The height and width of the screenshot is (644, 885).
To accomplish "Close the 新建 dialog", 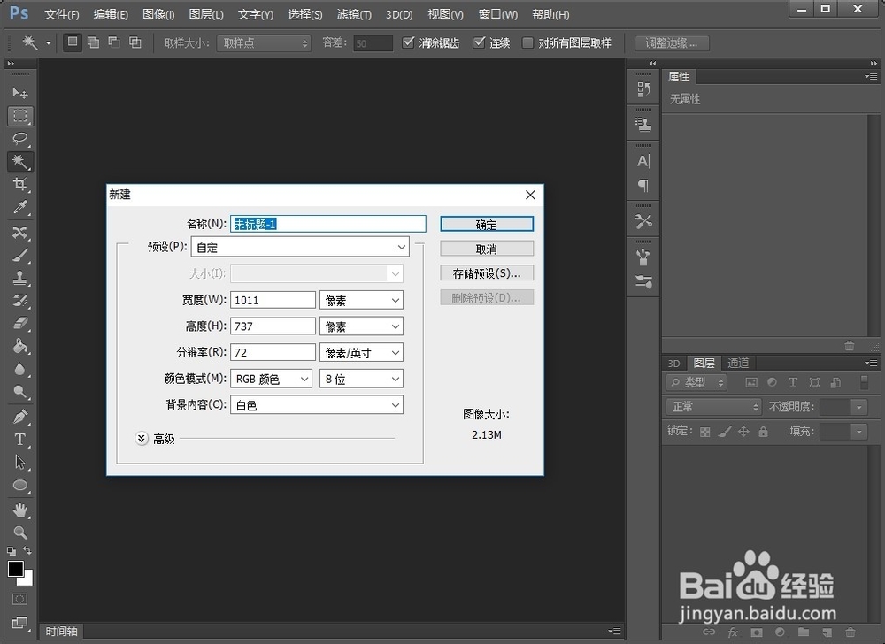I will coord(530,195).
